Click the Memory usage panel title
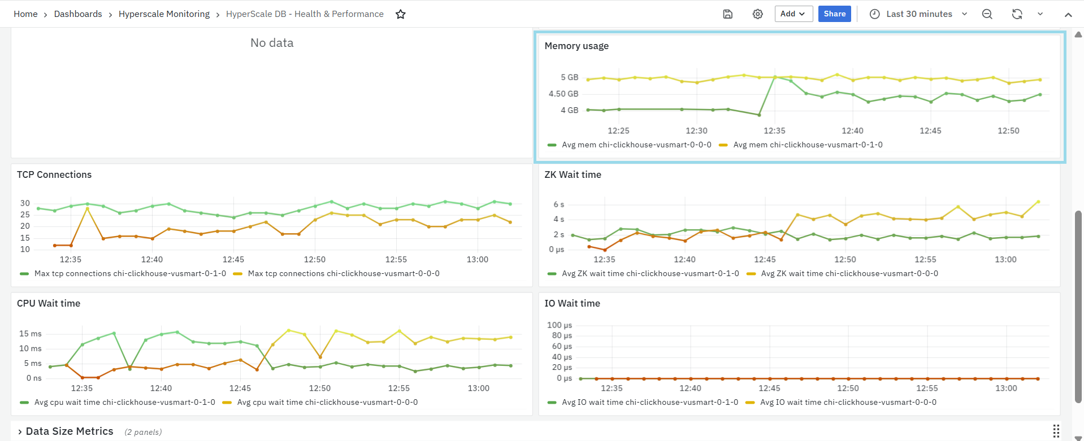Viewport: 1084px width, 441px height. pyautogui.click(x=576, y=46)
